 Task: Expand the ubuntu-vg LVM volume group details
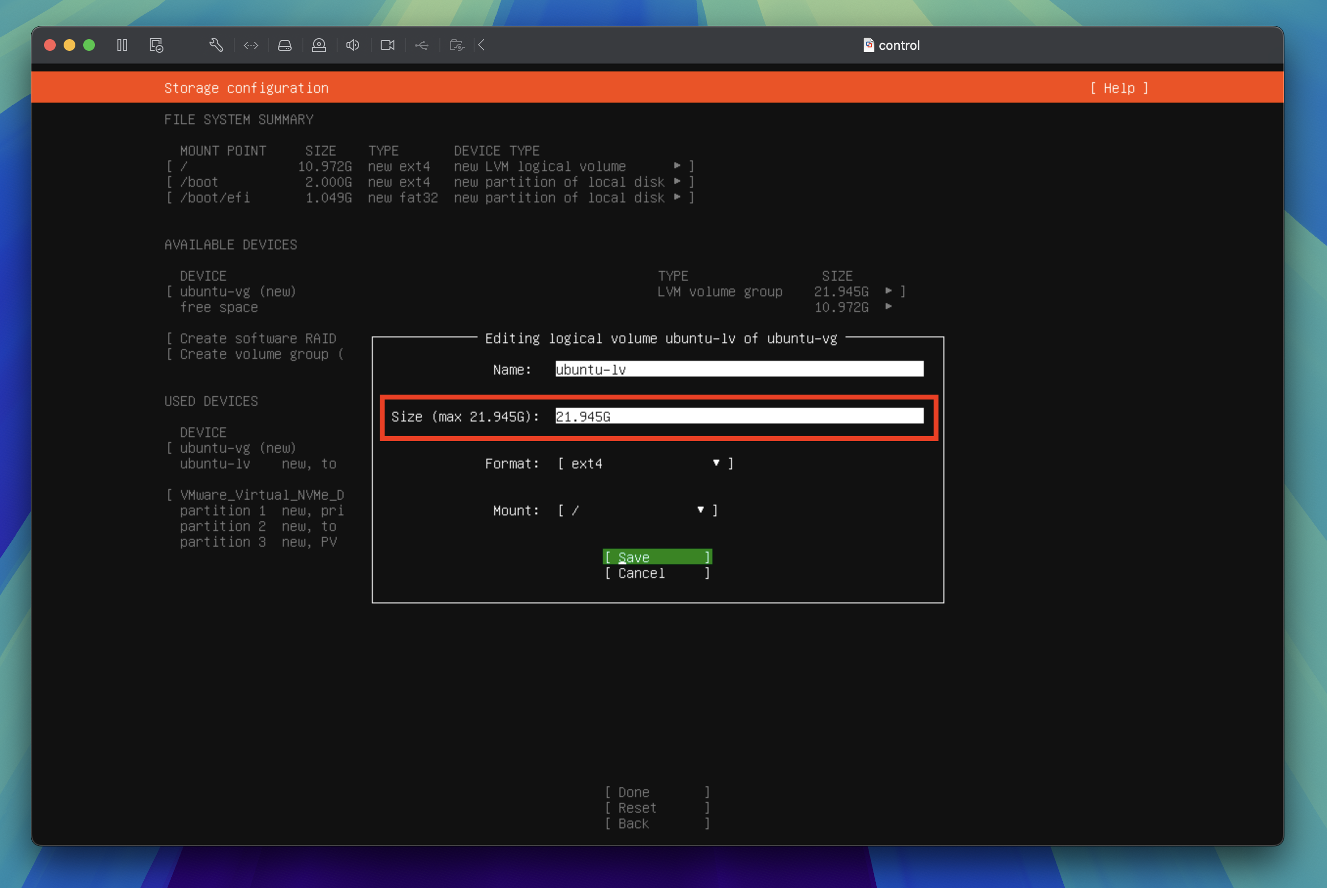[x=888, y=291]
